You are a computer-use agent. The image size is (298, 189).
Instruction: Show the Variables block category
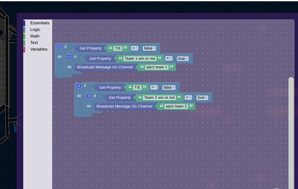38,49
